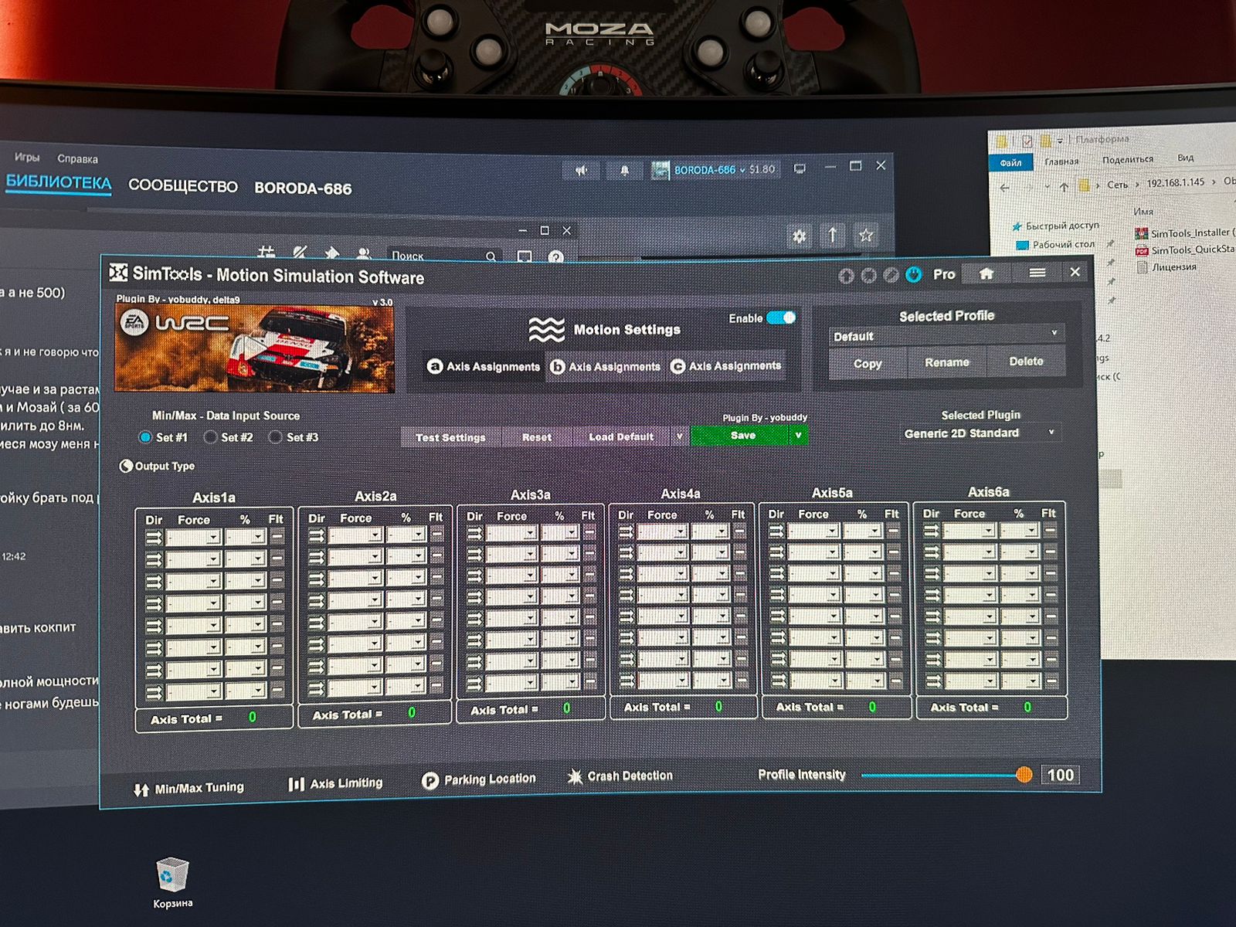Screen dimensions: 1236x927
Task: Toggle the Flt button in Axis6a top row
Action: [x=1050, y=530]
